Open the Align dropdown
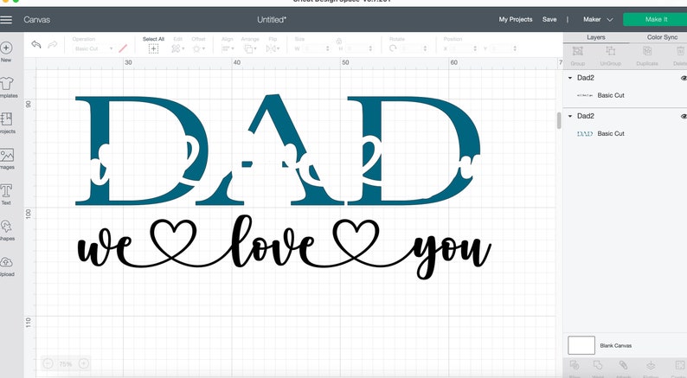 pyautogui.click(x=228, y=48)
